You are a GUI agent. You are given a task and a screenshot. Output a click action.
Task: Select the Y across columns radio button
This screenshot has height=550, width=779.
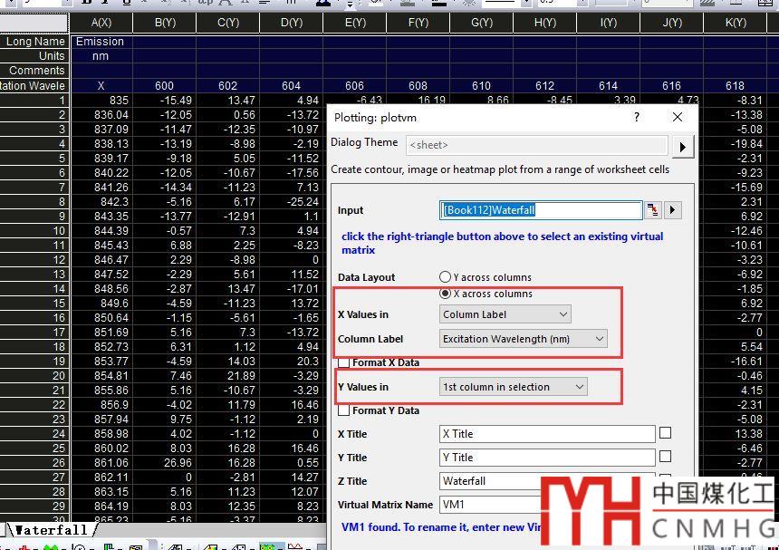[x=445, y=277]
